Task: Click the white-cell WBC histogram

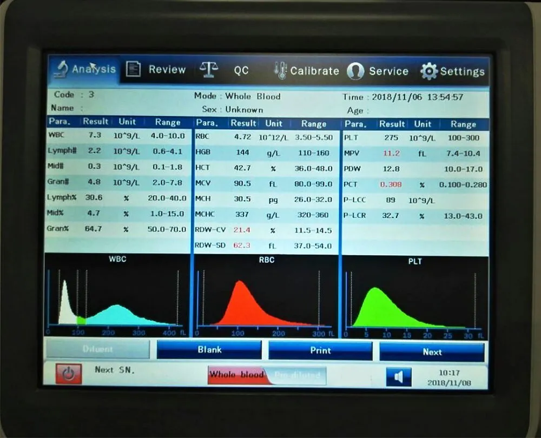Action: (x=117, y=296)
